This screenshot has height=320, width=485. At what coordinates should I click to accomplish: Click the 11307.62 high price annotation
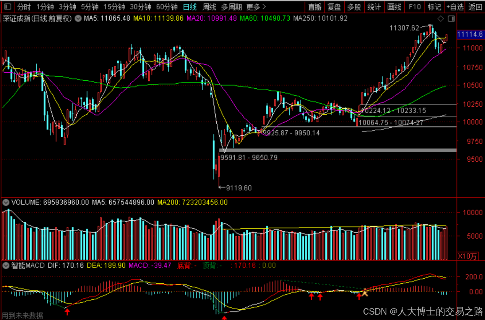point(404,28)
